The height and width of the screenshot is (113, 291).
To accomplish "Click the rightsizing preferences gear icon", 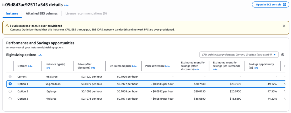I will tap(283, 55).
